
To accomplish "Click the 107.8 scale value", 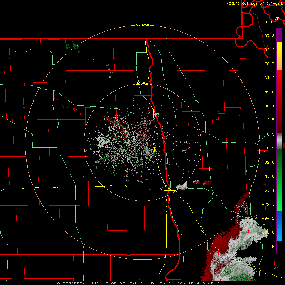I will (268, 35).
